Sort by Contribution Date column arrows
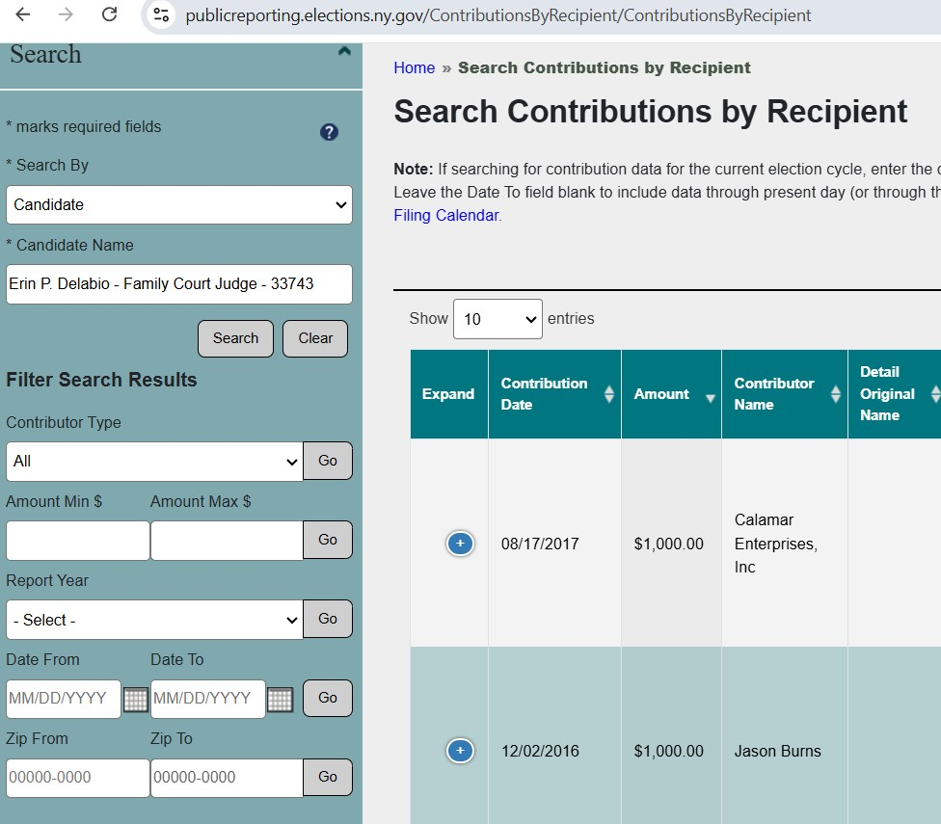 [x=608, y=394]
